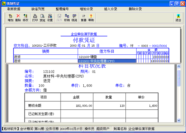This screenshot has height=133, width=186.
Task: Click the 期初余额 row label
Action: click(x=35, y=105)
